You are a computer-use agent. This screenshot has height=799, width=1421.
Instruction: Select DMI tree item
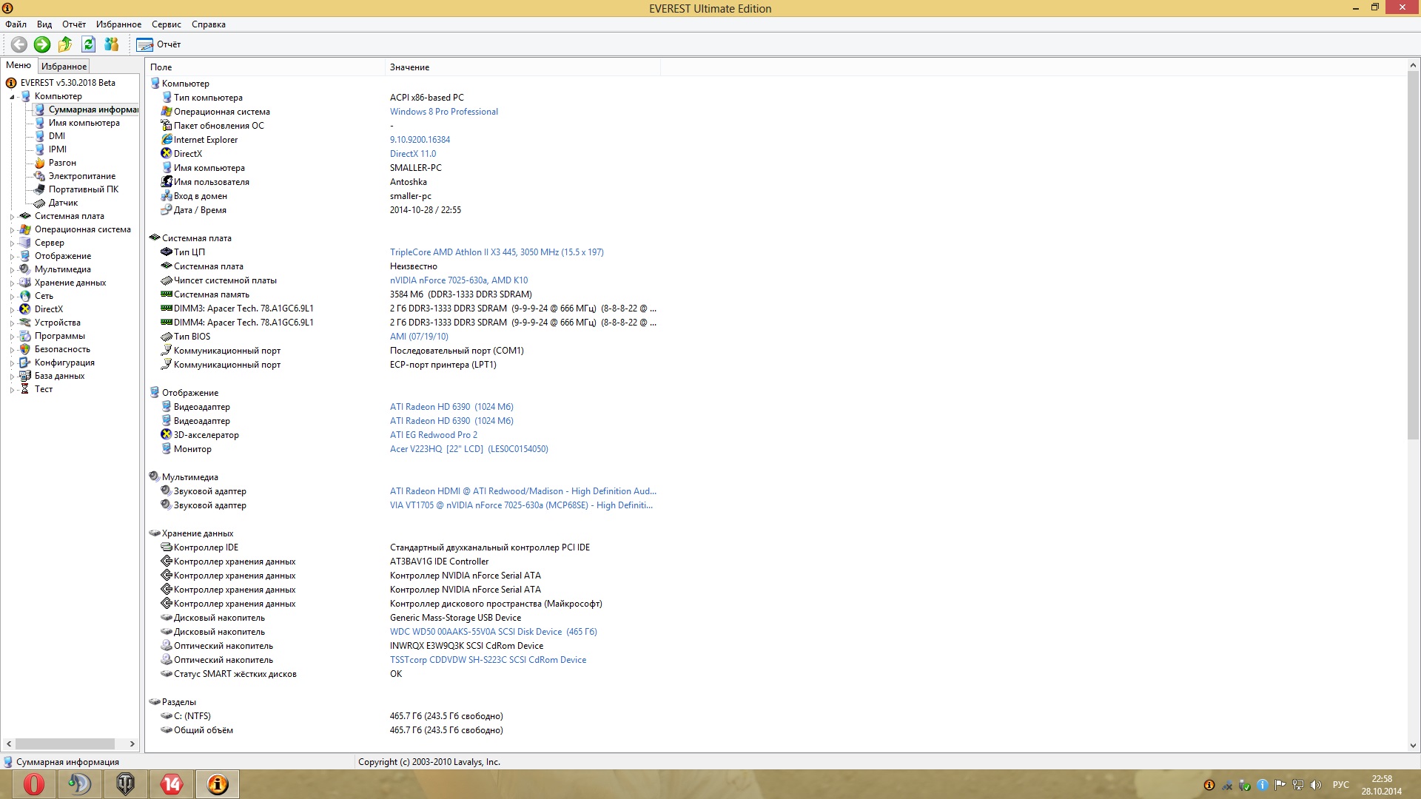57,136
